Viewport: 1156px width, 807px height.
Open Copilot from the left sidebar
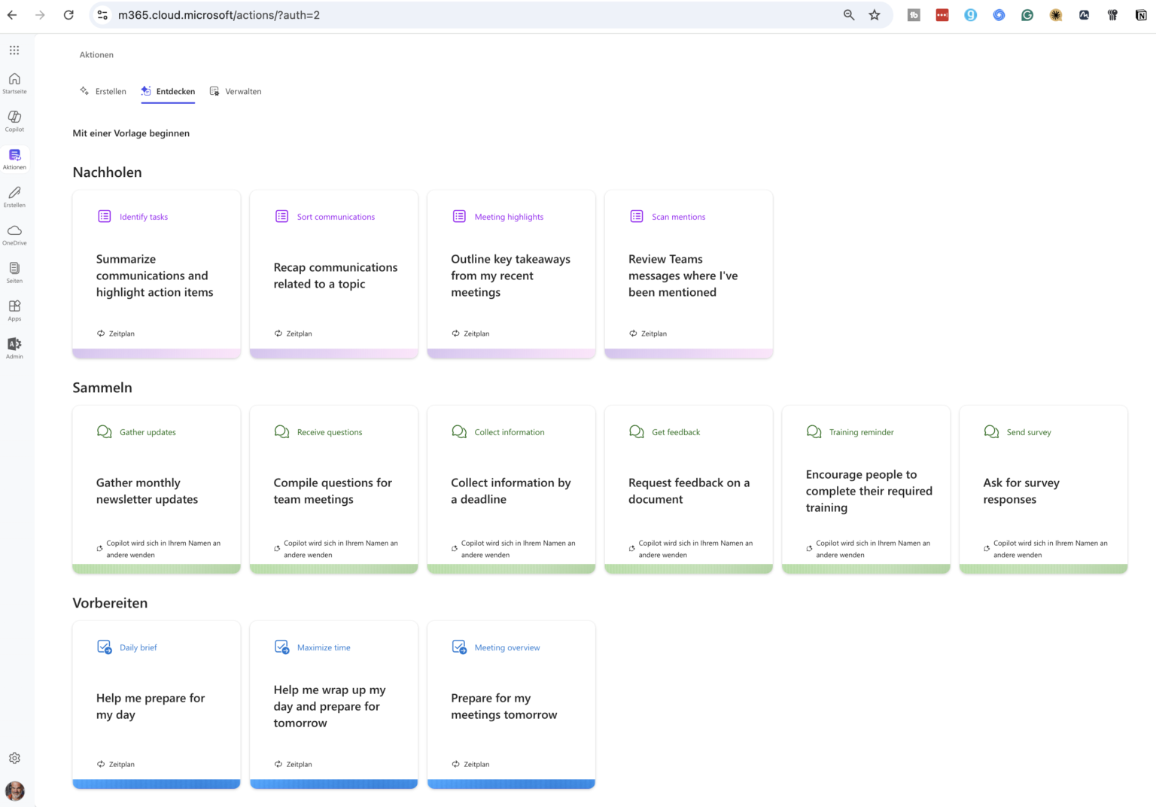coord(14,120)
